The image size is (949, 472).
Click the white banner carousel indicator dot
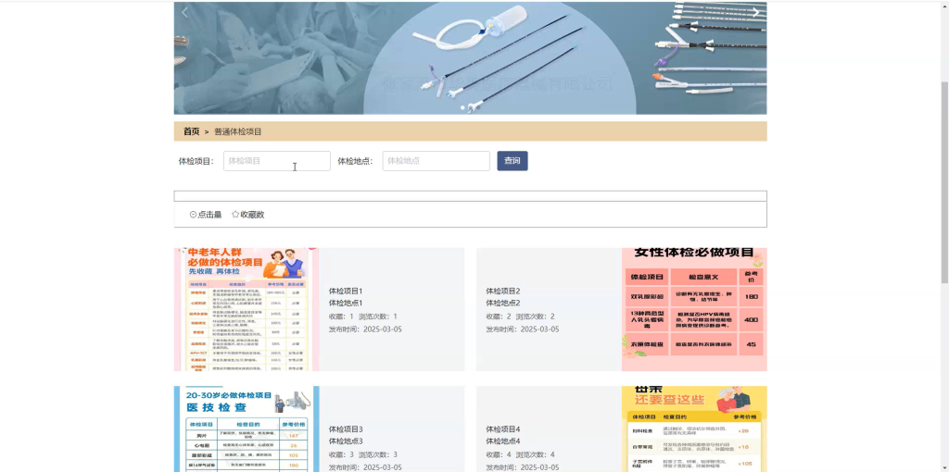click(463, 107)
